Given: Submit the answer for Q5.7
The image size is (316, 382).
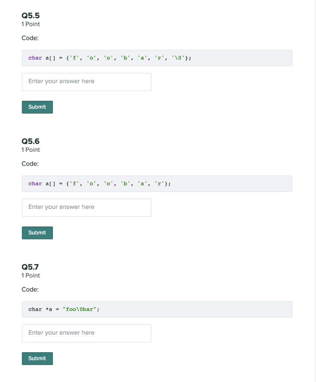Looking at the screenshot, I should 37,358.
